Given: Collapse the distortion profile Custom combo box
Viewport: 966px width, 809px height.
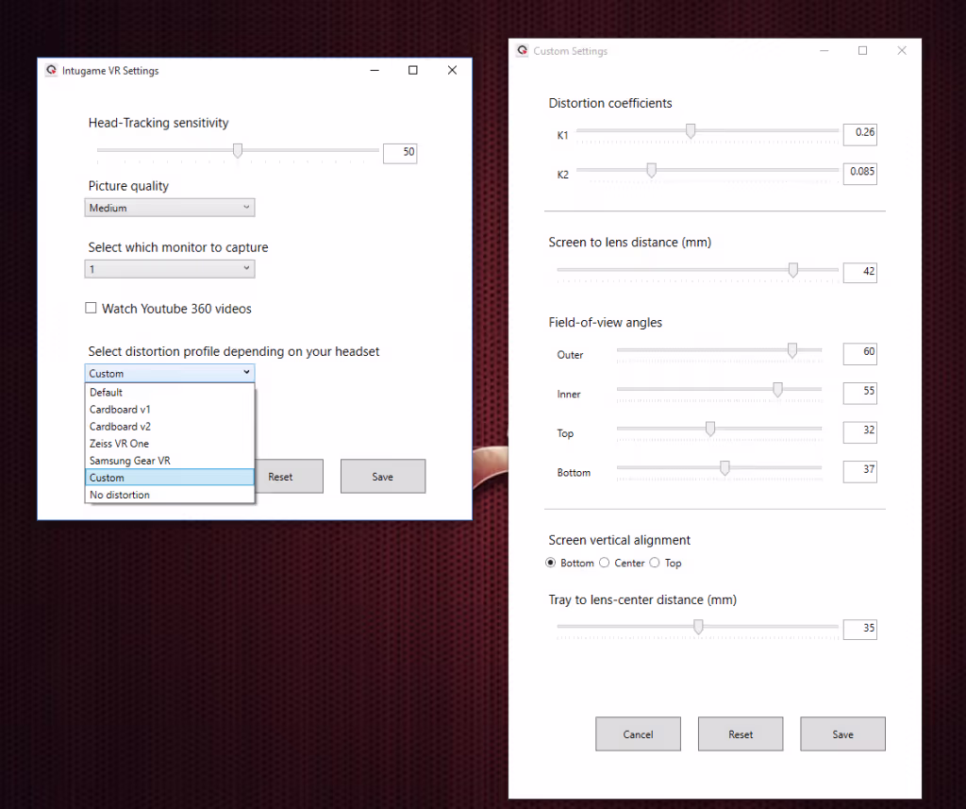Looking at the screenshot, I should tap(170, 373).
